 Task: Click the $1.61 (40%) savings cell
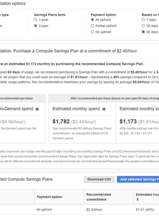[145, 210]
